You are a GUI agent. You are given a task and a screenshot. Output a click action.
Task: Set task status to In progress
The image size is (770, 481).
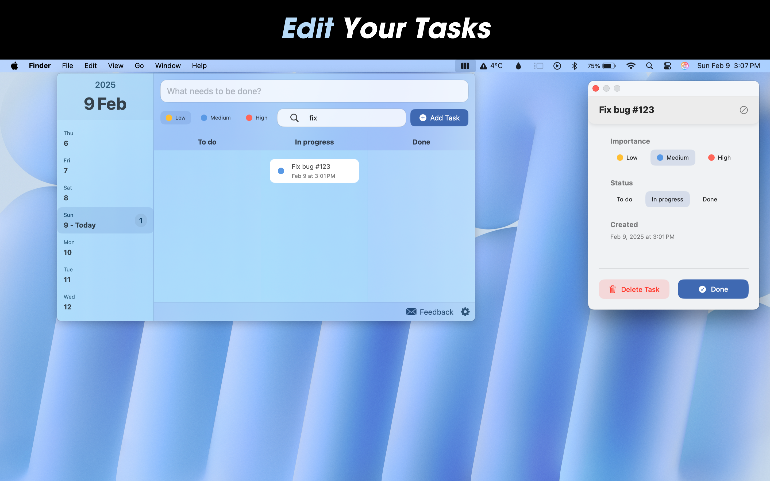pos(667,199)
